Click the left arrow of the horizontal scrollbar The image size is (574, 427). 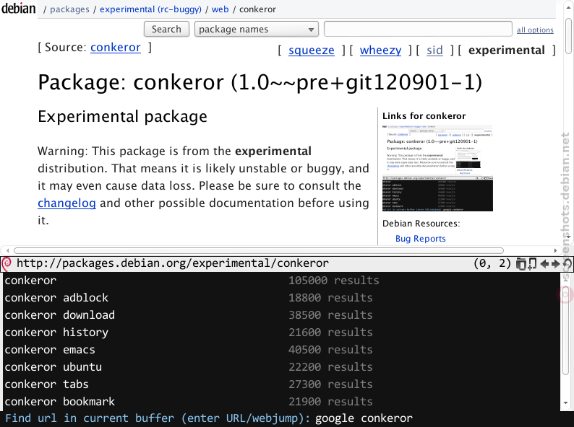(x=7, y=250)
